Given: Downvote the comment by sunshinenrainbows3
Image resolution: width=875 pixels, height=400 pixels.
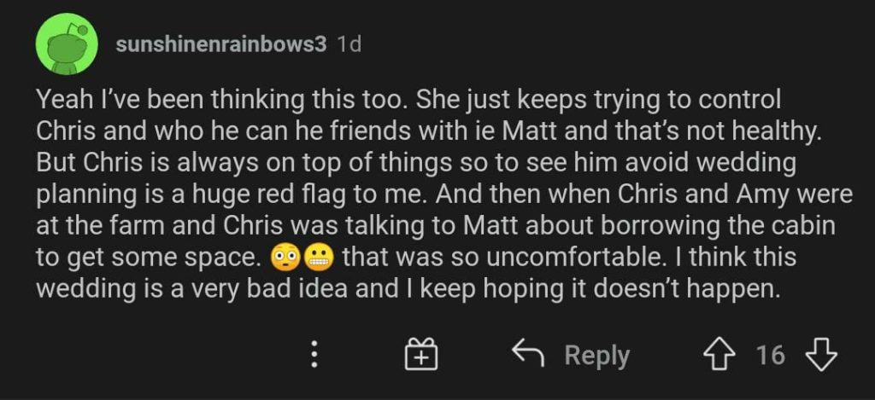Looking at the screenshot, I should coord(822,354).
